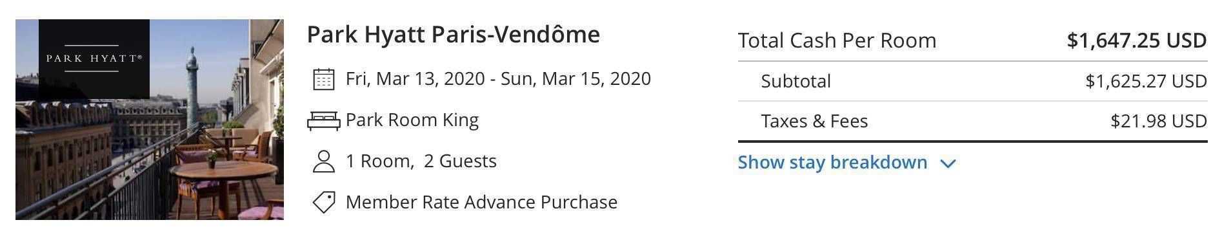Click the guest person icon
Screen dimensions: 1222x238
323,161
